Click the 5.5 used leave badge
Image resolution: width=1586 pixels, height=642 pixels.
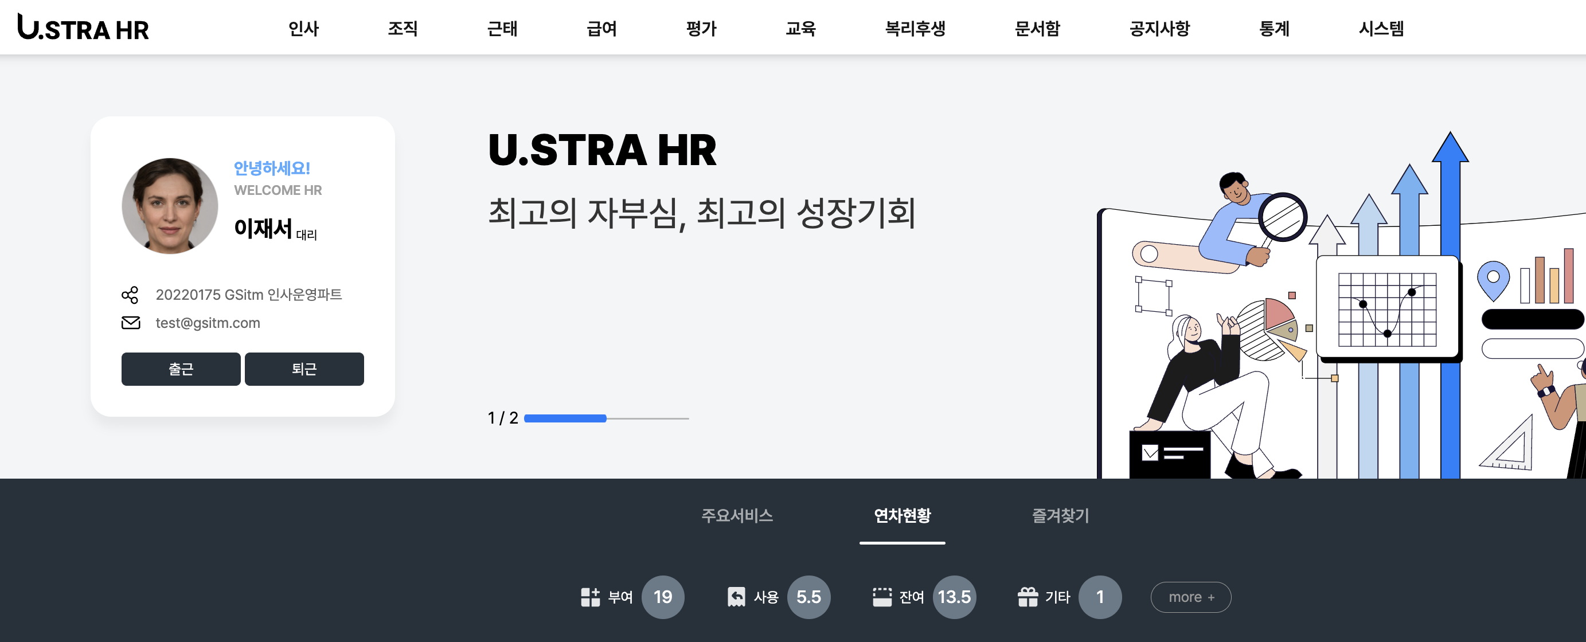[x=810, y=597]
